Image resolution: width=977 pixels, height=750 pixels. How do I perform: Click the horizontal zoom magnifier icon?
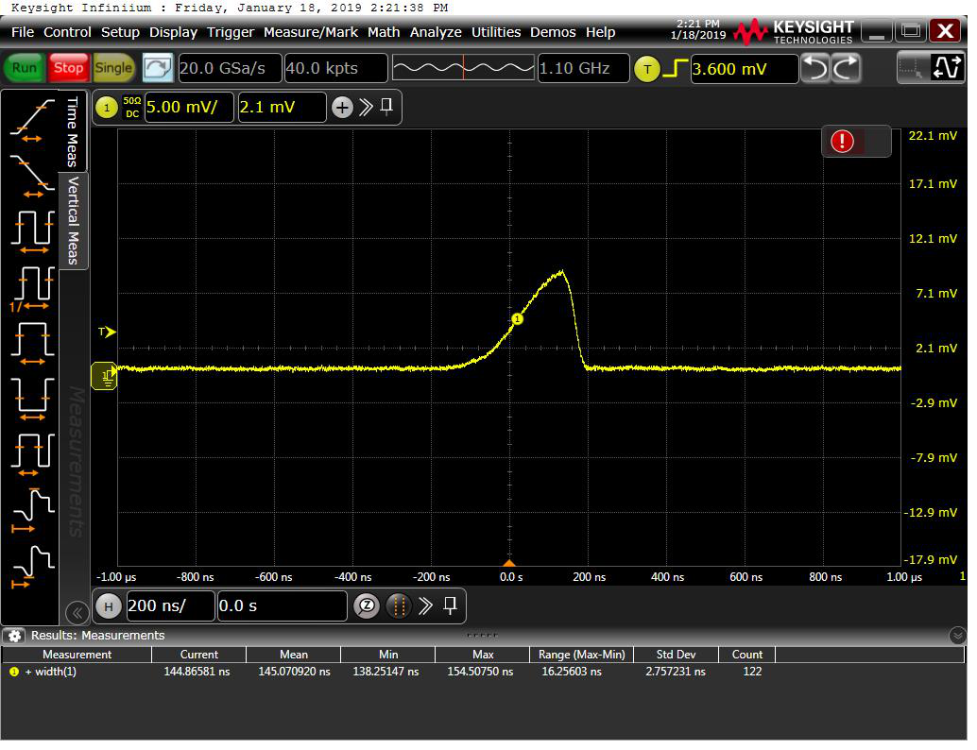(366, 605)
